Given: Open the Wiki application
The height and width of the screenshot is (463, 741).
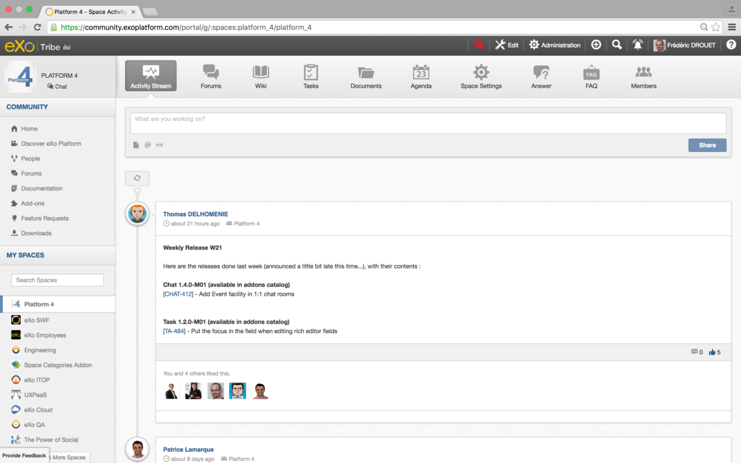Looking at the screenshot, I should pyautogui.click(x=261, y=75).
